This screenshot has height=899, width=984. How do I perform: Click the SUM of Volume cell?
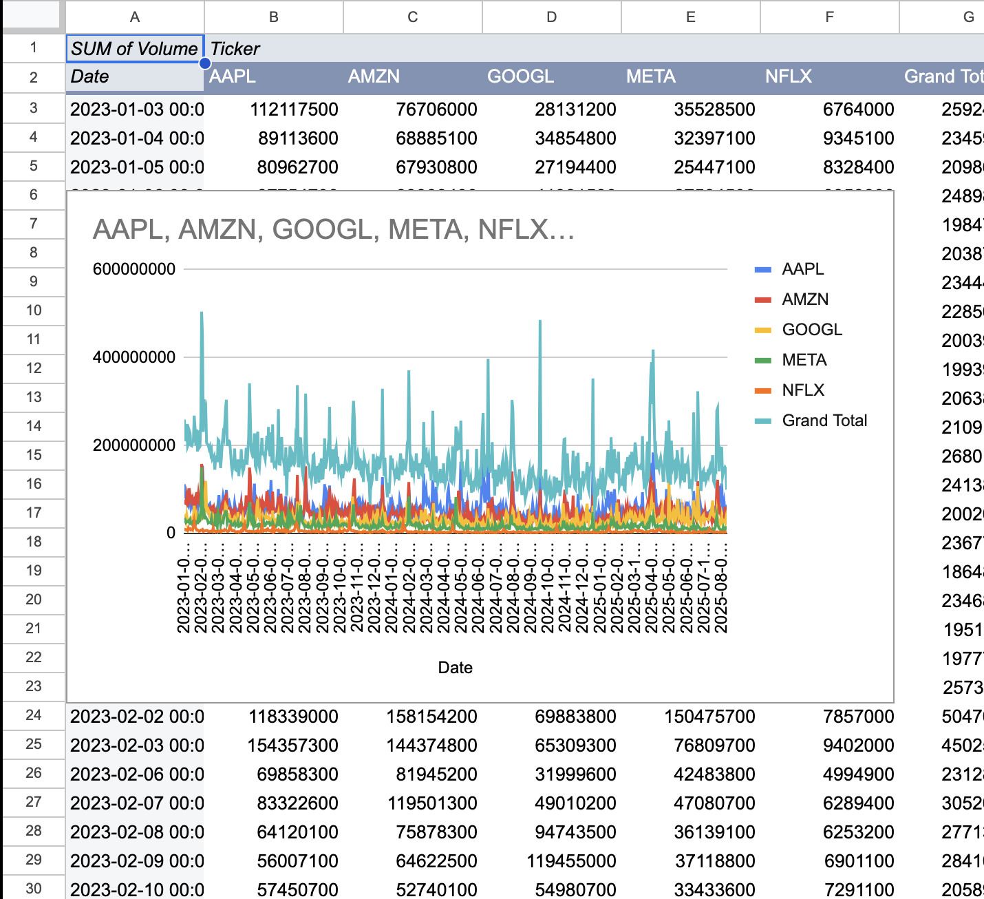click(135, 49)
